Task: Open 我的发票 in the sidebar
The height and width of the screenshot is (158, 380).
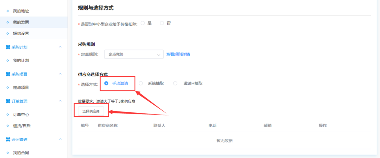Action: point(21,22)
